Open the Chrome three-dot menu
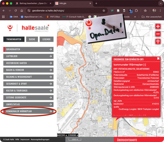This screenshot has width=164, height=142. click(160, 11)
